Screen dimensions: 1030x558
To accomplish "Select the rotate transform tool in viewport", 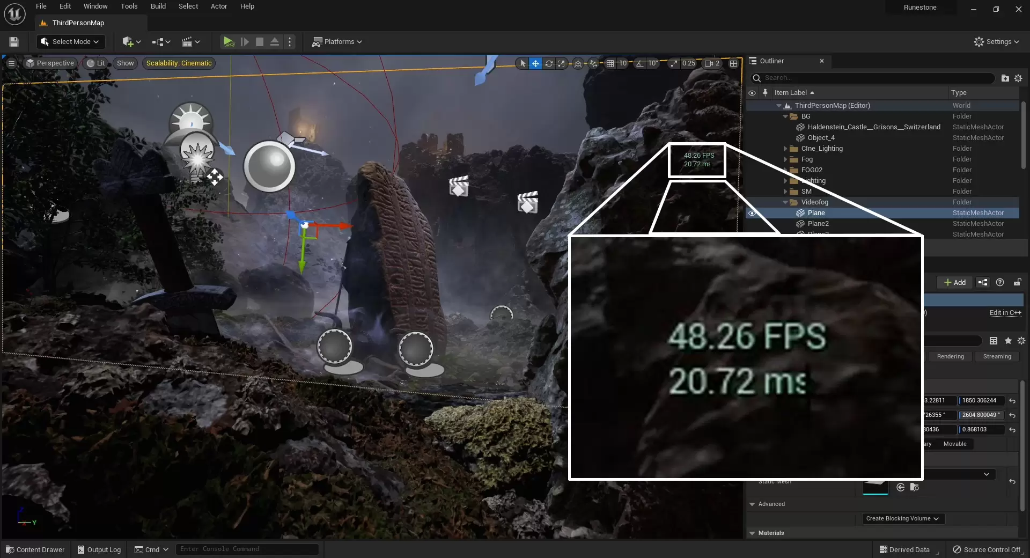I will point(549,63).
